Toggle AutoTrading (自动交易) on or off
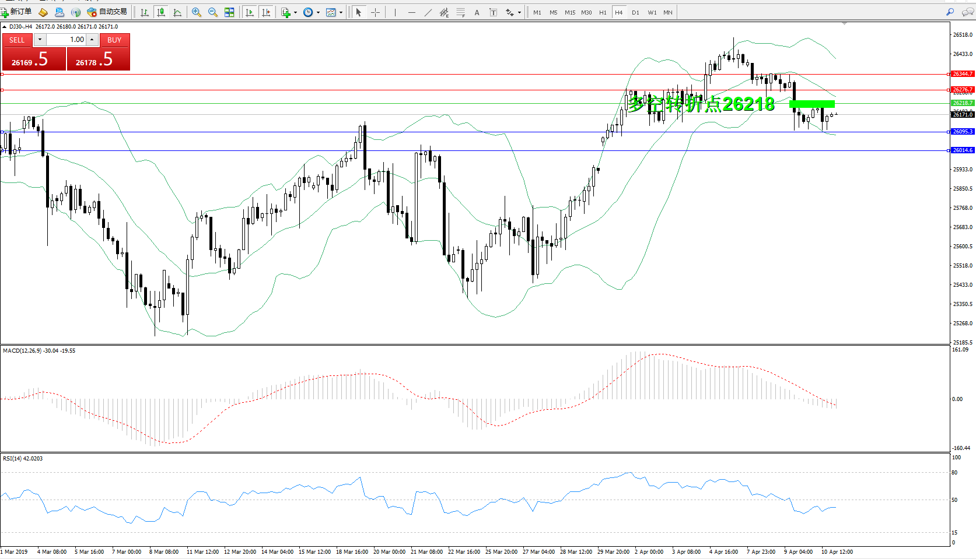 click(x=107, y=12)
